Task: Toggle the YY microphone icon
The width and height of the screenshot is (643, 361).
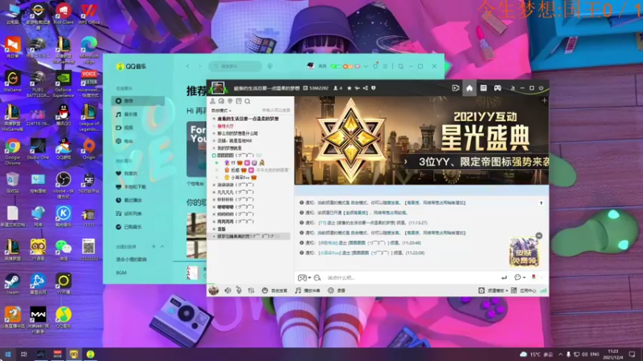Action: point(239,290)
